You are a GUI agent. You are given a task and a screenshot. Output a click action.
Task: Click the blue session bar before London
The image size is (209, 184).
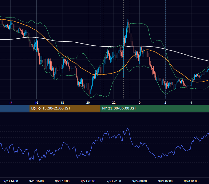[15, 108]
